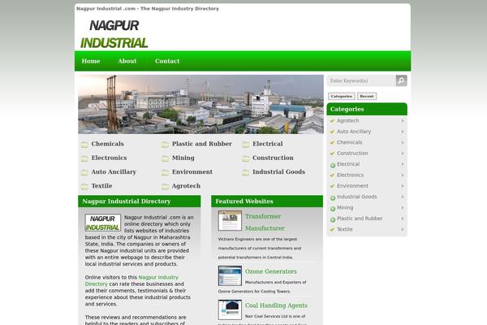Open the Coal Handling Agents link
Image resolution: width=487 pixels, height=325 pixels.
(276, 305)
